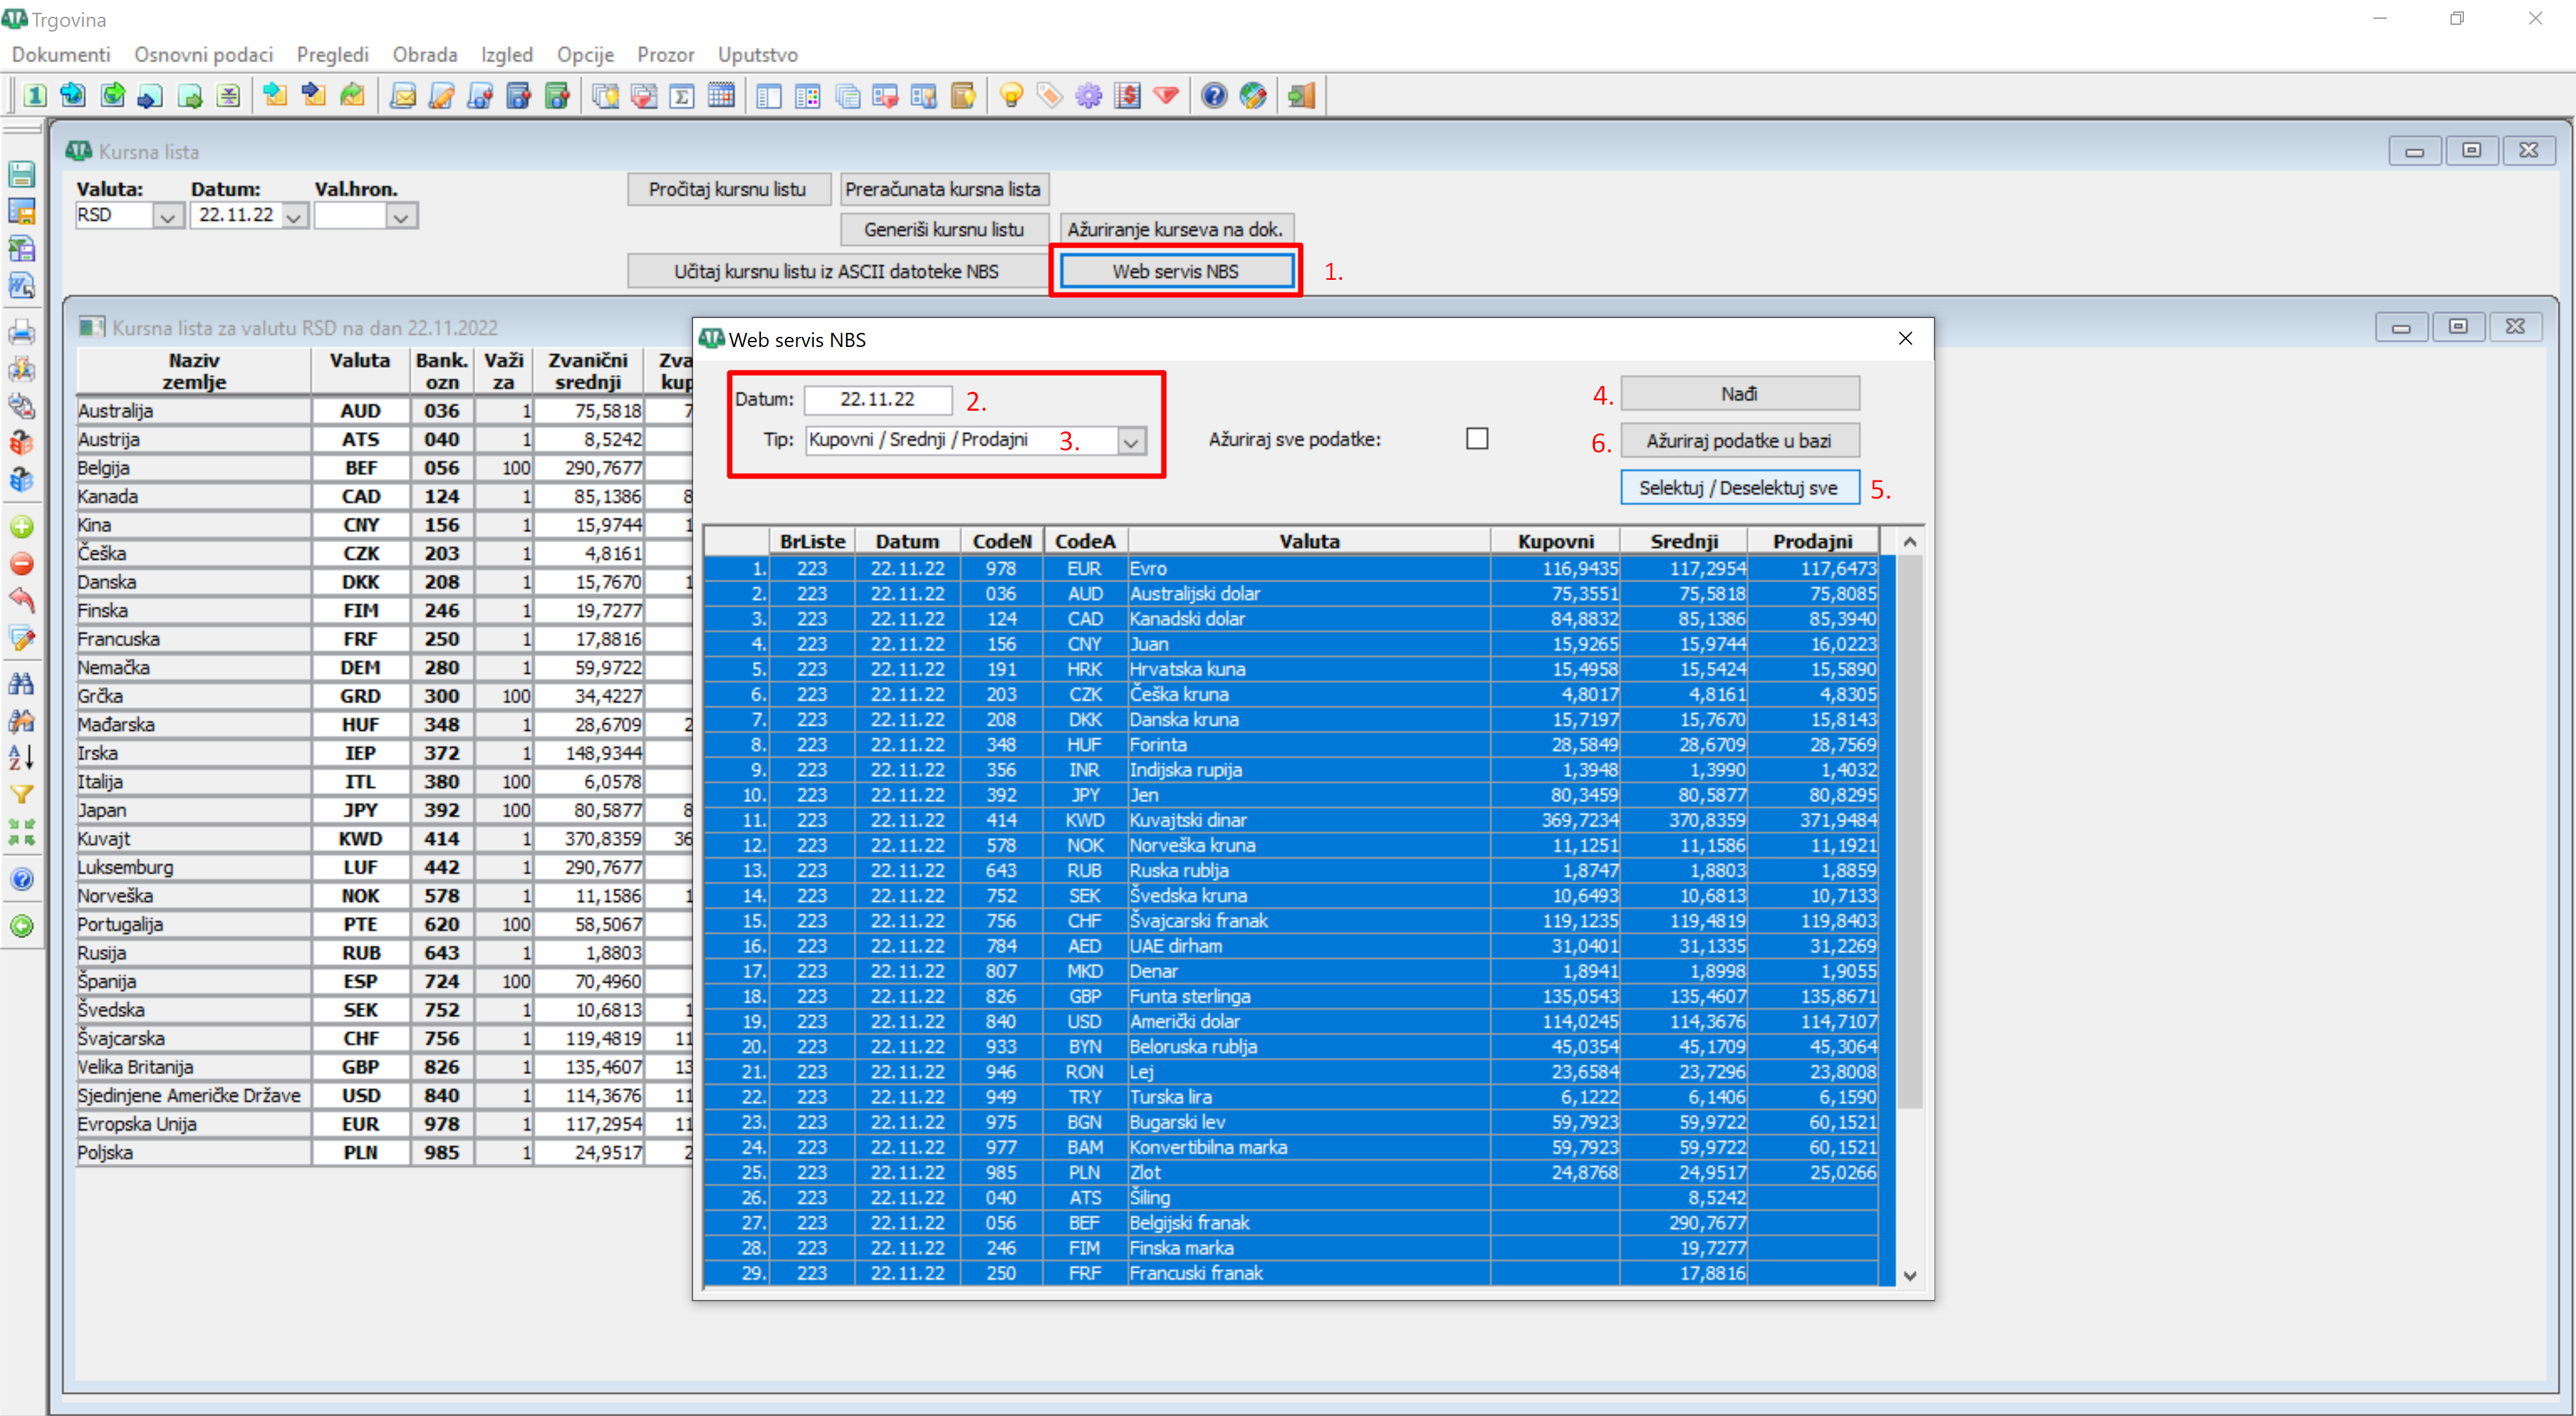Click the Datum input field in Web servis NBS

click(x=878, y=399)
